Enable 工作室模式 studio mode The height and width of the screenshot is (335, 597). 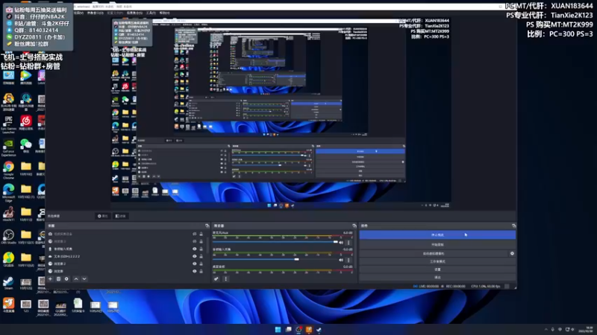(x=437, y=261)
